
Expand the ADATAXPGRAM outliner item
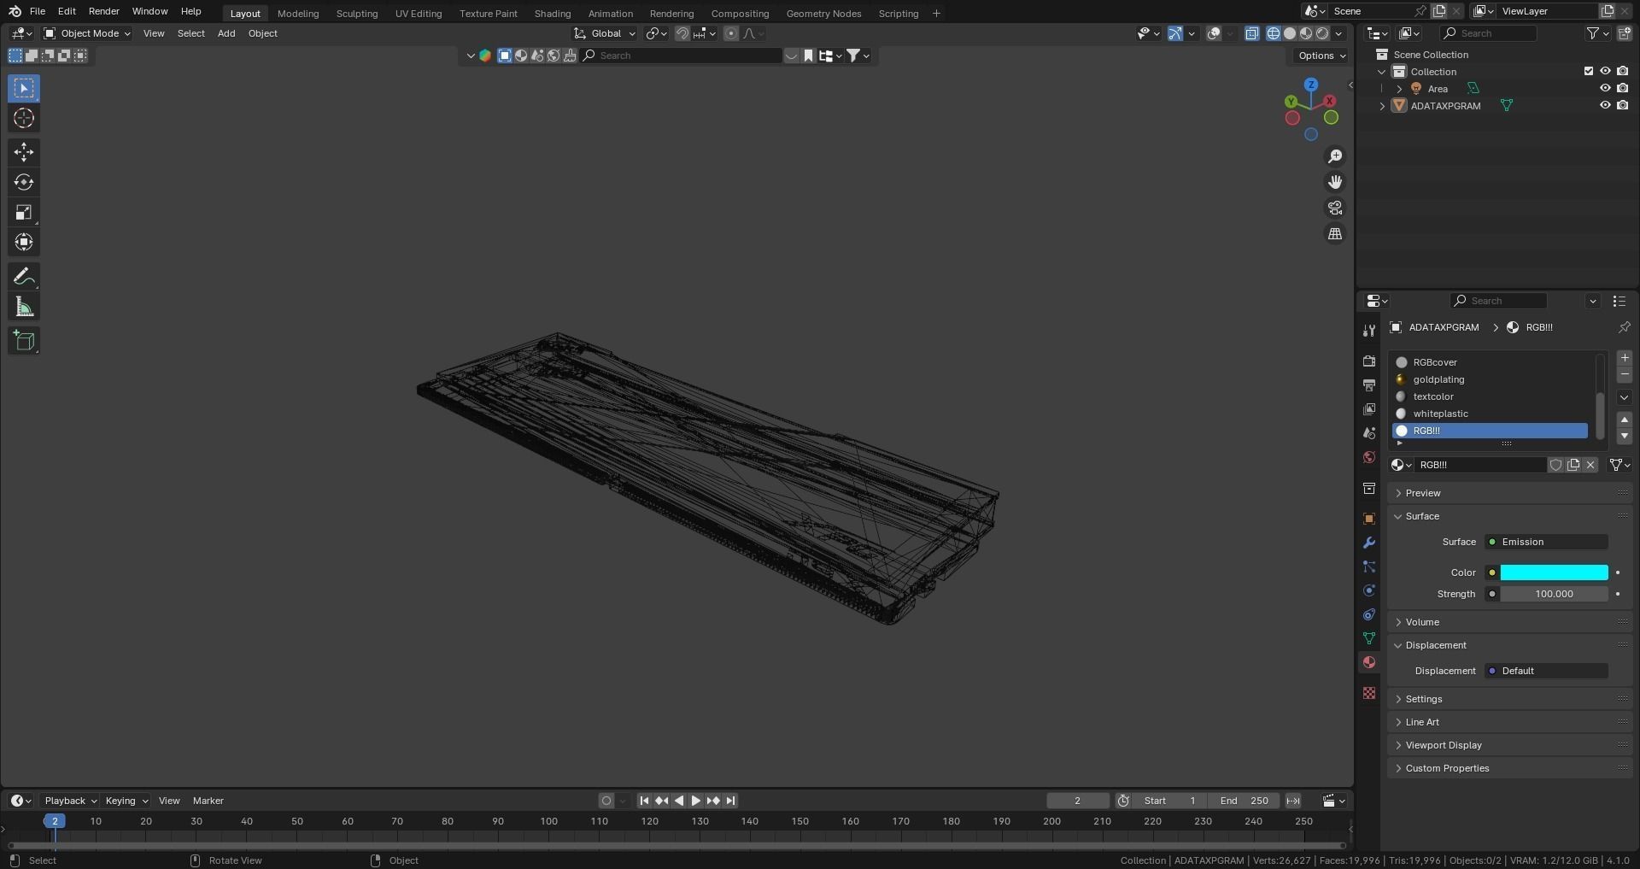[1382, 106]
